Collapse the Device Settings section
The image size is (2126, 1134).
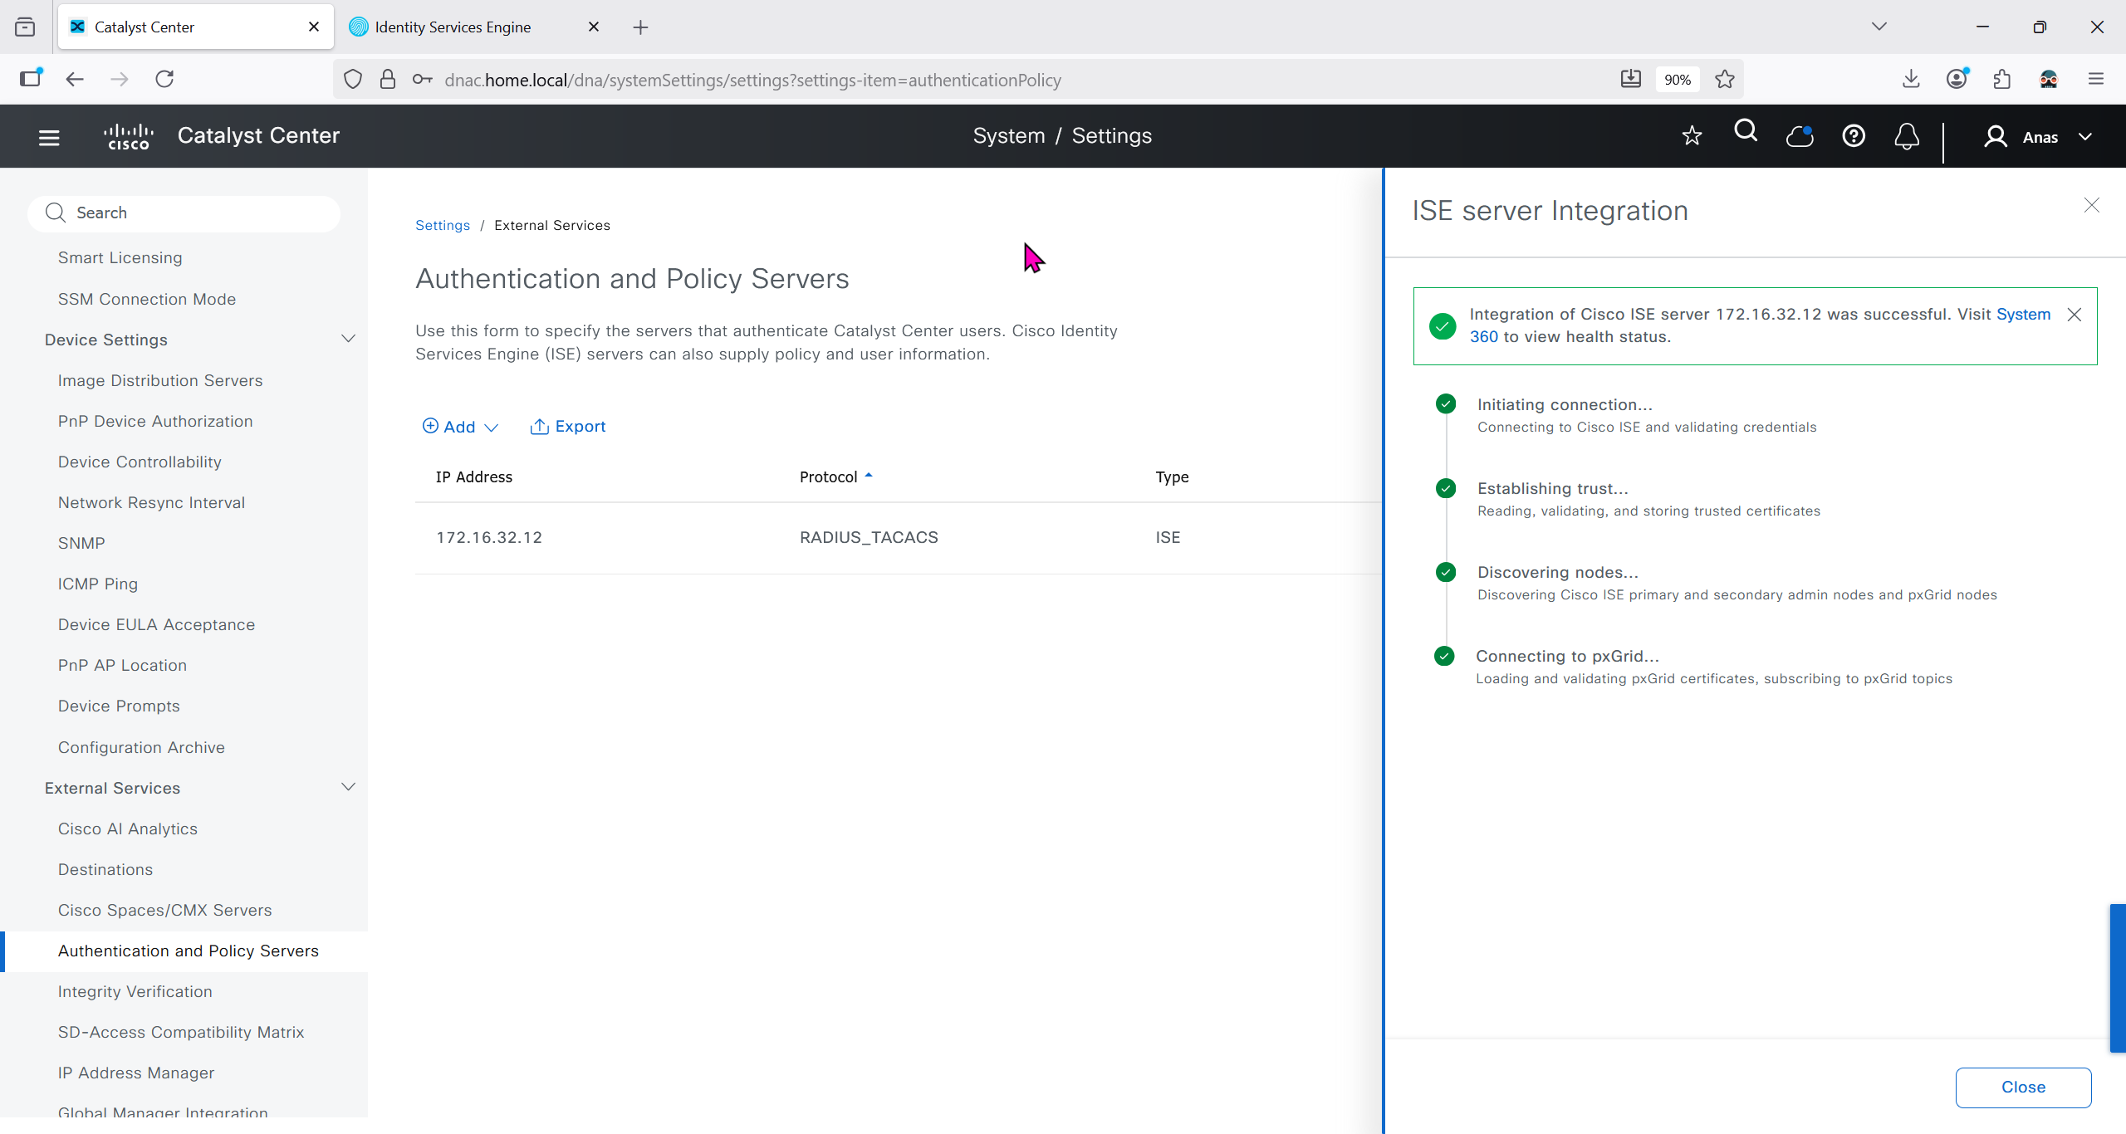(x=348, y=339)
